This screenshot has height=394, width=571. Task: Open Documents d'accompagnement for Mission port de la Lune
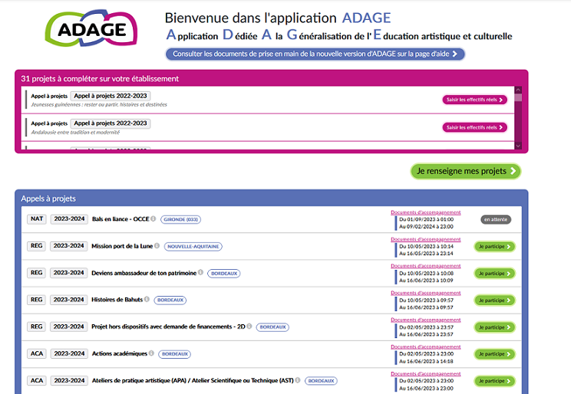point(426,239)
